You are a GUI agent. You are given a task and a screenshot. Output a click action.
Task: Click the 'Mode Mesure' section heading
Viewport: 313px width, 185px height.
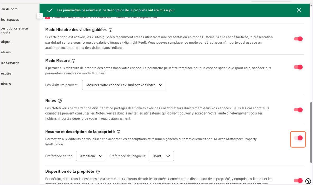[57, 61]
